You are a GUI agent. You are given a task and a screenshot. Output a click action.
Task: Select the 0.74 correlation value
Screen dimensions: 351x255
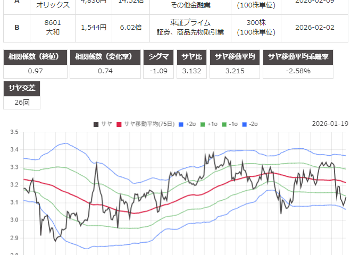click(105, 71)
